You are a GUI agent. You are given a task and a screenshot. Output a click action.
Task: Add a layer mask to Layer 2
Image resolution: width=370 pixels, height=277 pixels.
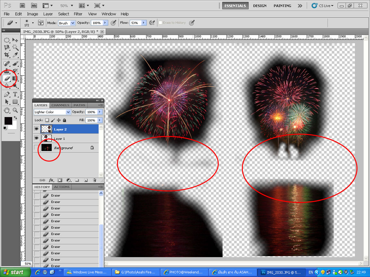(x=60, y=180)
